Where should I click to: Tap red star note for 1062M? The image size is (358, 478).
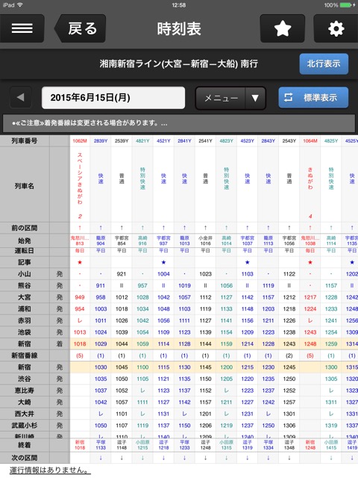80,262
